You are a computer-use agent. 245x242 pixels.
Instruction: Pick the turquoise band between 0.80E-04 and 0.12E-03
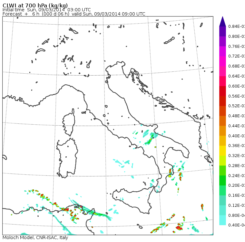tap(222, 210)
